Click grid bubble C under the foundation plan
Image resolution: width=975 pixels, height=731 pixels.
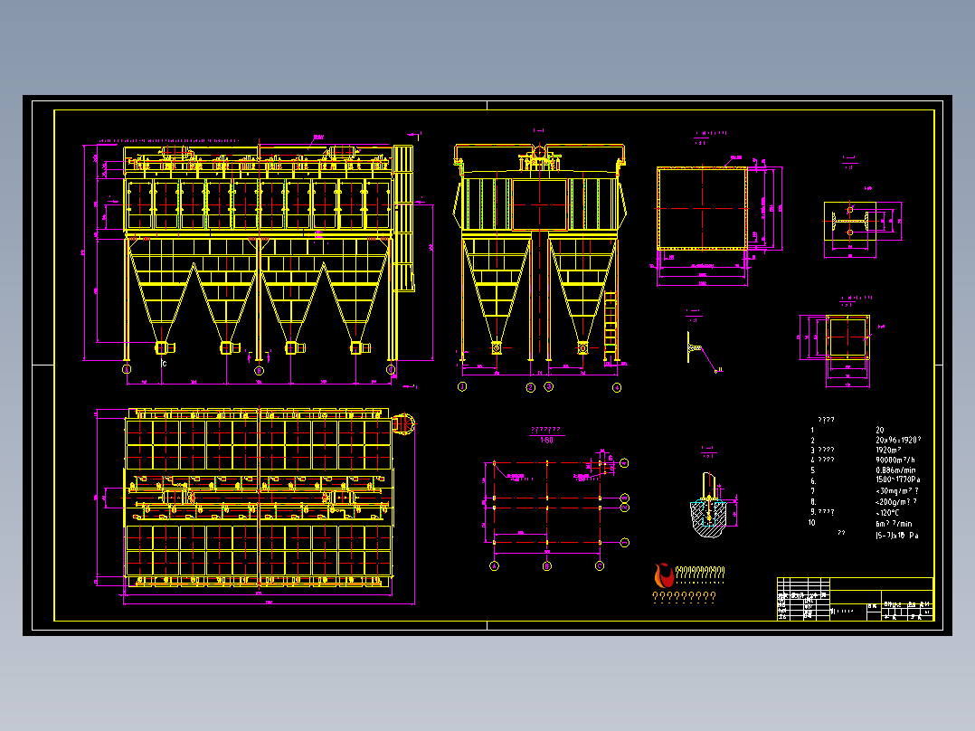coord(600,566)
